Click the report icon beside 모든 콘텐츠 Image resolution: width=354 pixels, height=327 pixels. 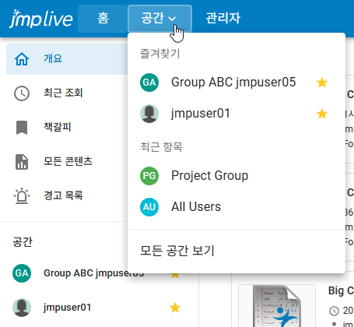[x=22, y=162]
